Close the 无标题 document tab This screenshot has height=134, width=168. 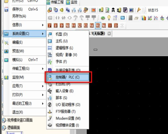[109, 33]
